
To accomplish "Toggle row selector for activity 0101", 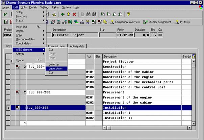I will pyautogui.click(x=8, y=72).
